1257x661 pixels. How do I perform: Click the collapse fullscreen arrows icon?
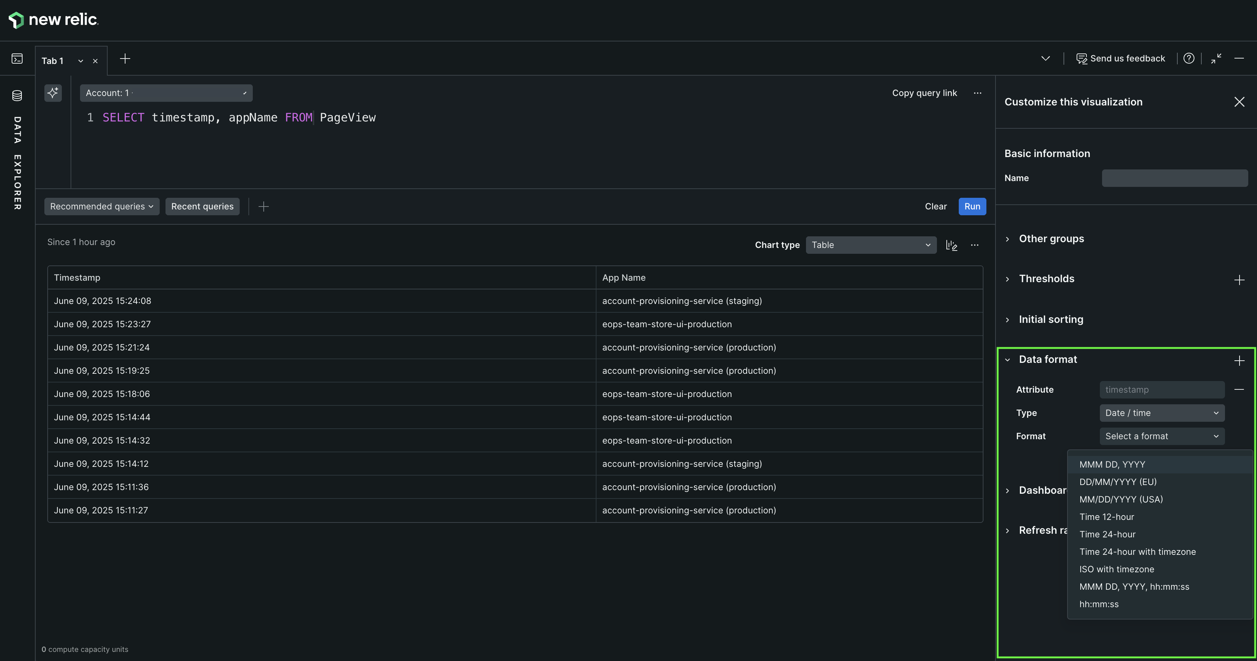pyautogui.click(x=1216, y=59)
